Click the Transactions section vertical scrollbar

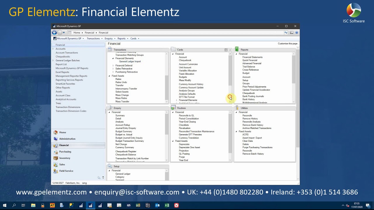click(167, 78)
